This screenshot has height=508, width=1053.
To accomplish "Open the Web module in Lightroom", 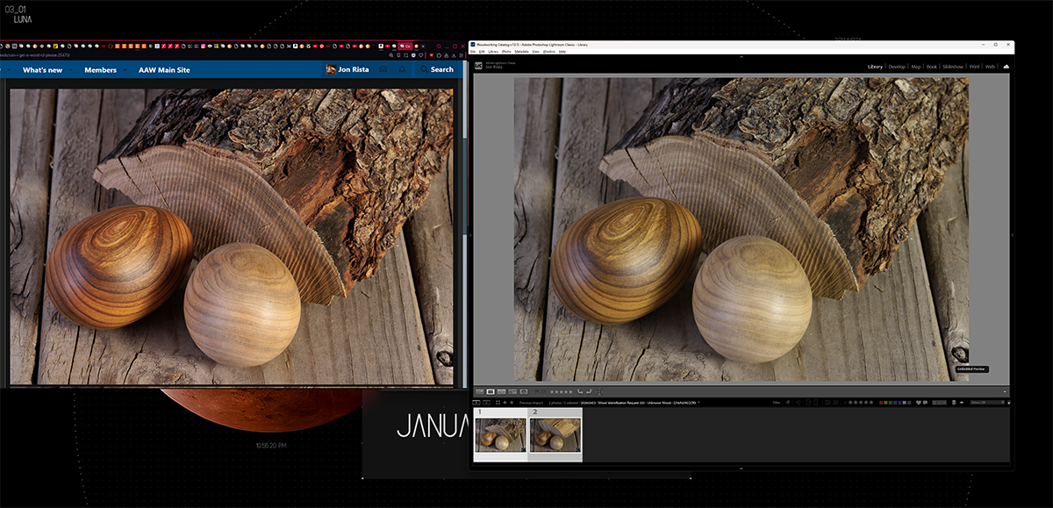I will click(991, 67).
